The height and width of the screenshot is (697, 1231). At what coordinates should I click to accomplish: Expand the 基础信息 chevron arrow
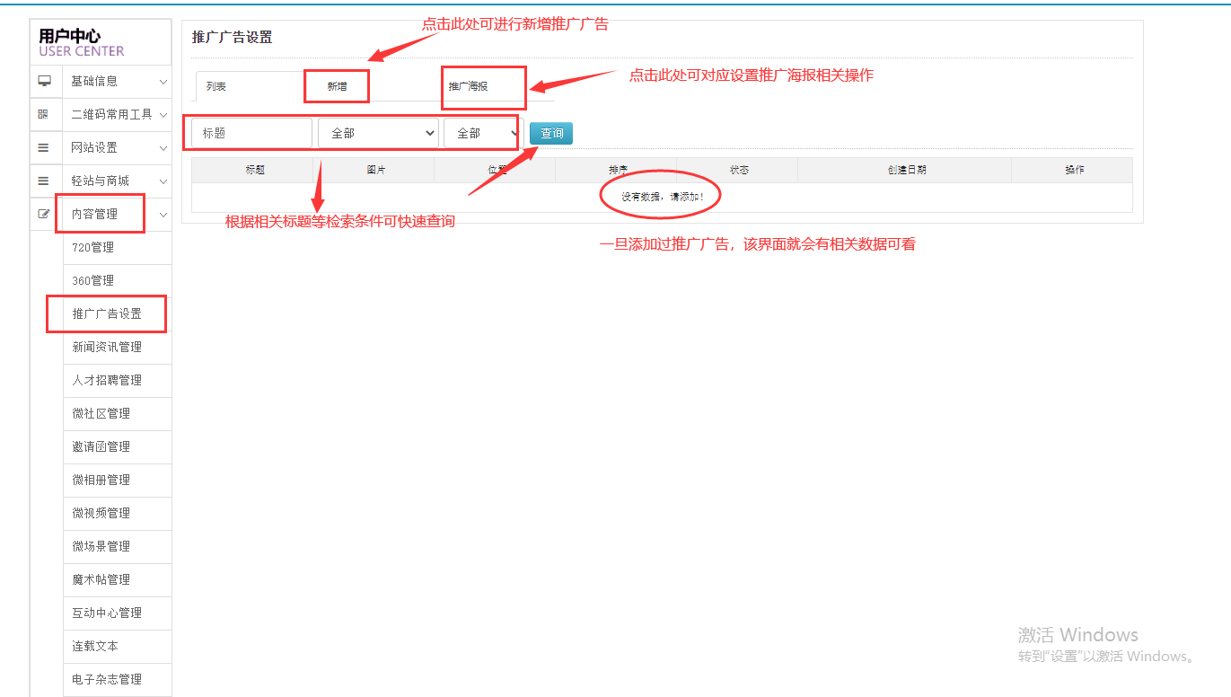tap(163, 82)
